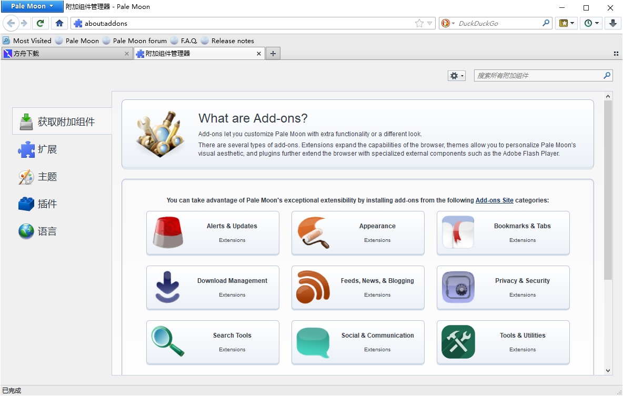Open a new tab with plus button
The image size is (623, 396).
click(273, 54)
